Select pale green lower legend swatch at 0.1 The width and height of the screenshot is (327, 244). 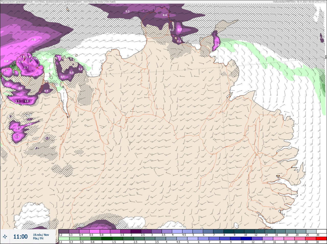64,239
